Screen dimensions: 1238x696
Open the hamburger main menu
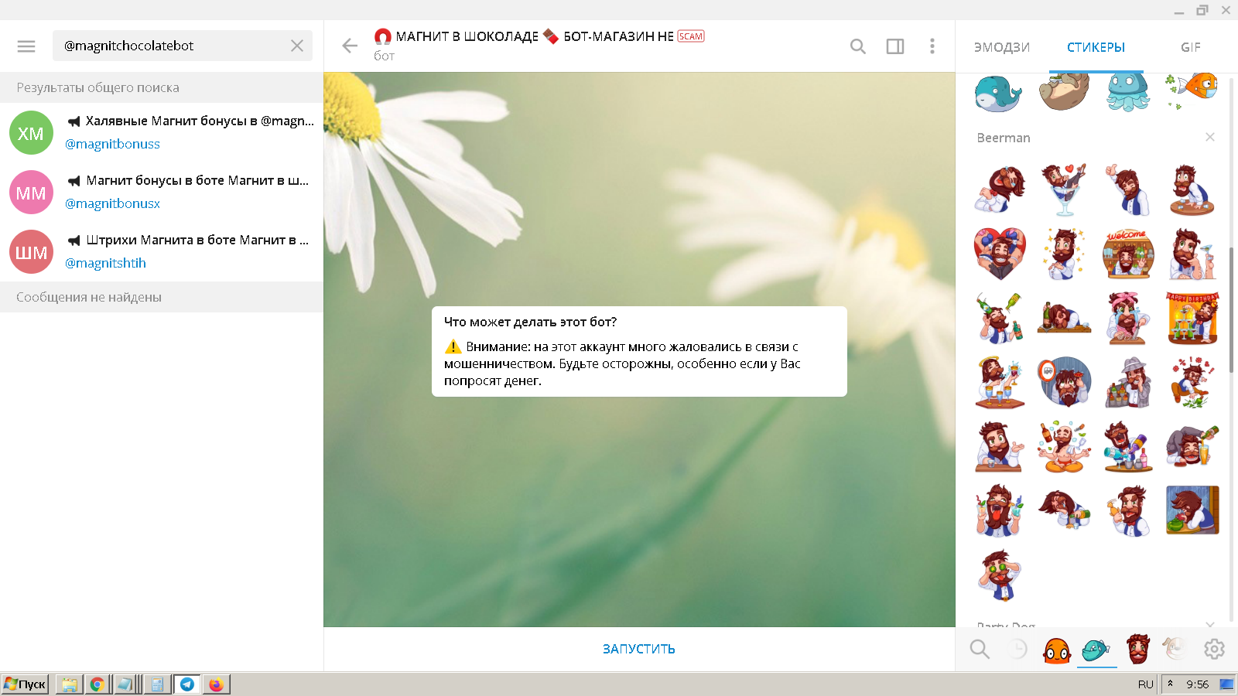(x=26, y=46)
